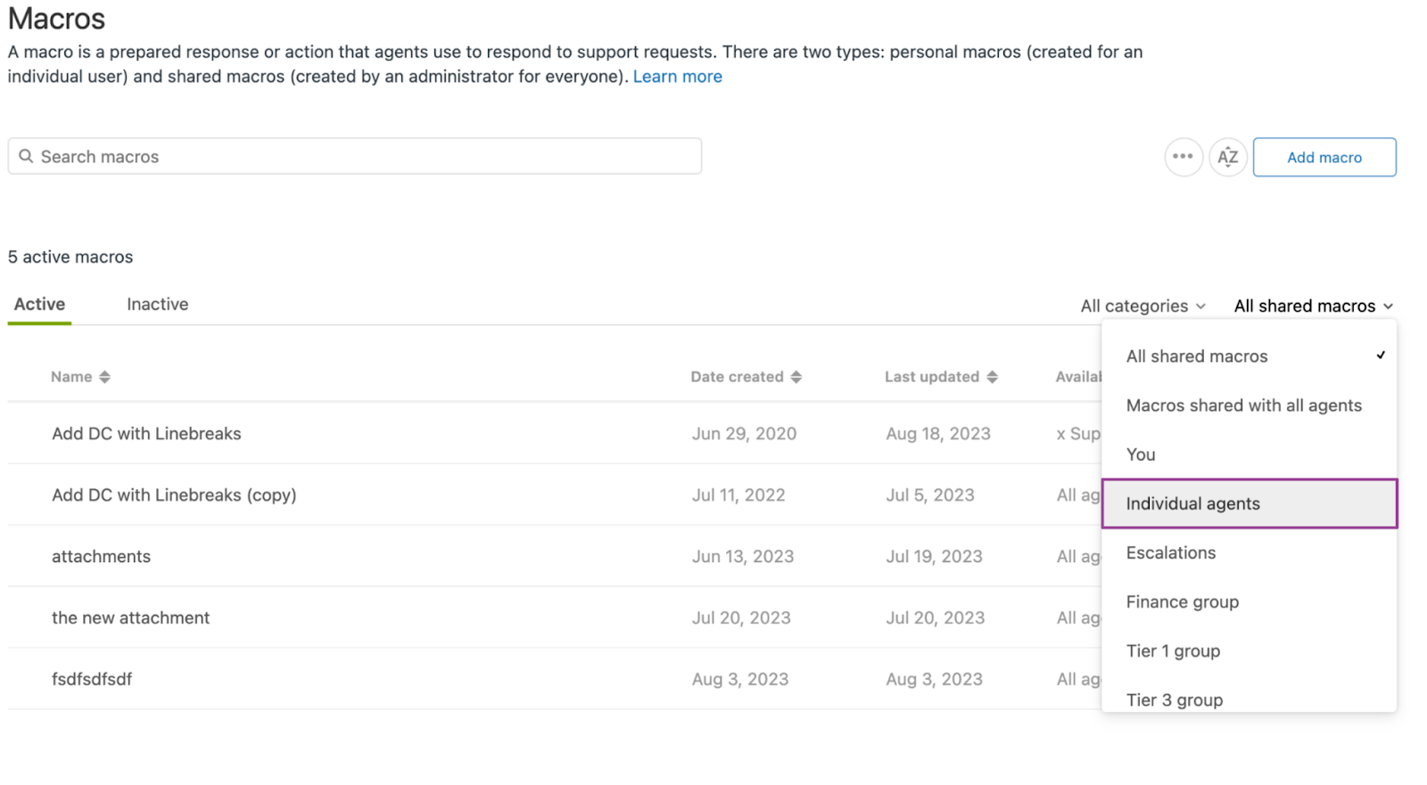Screen dimensions: 1427x785
Task: Sort by Last updated arrows
Action: coord(992,377)
